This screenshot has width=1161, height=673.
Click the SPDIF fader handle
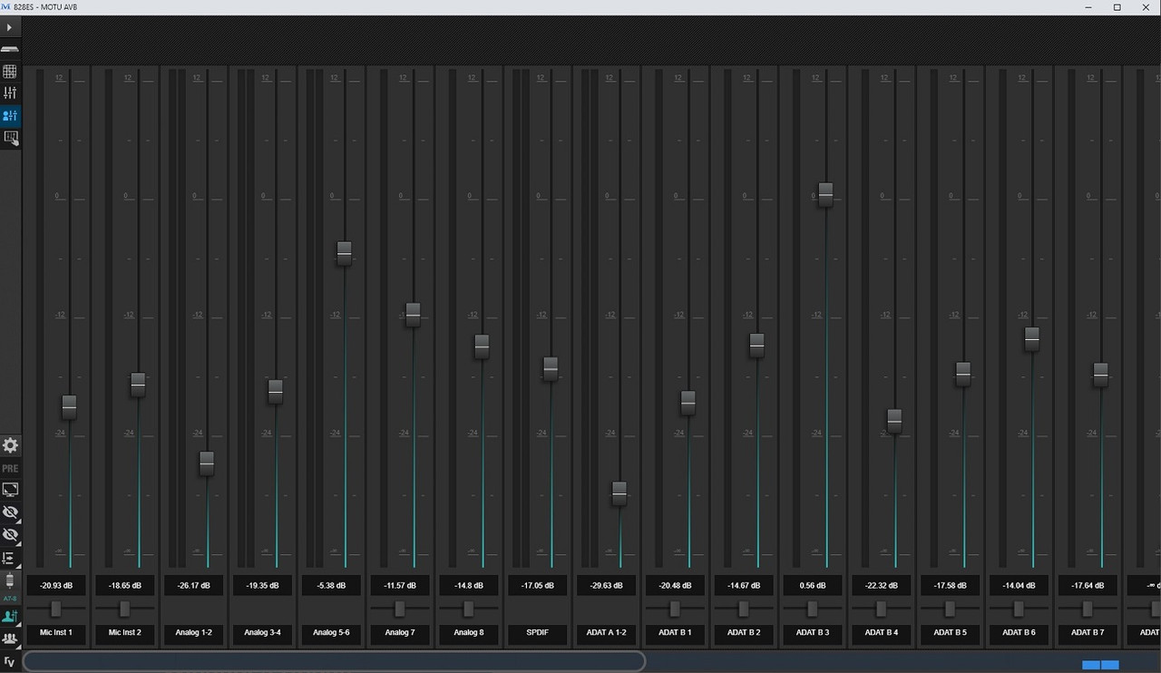pos(551,368)
